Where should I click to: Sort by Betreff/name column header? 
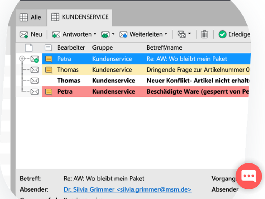coord(164,48)
